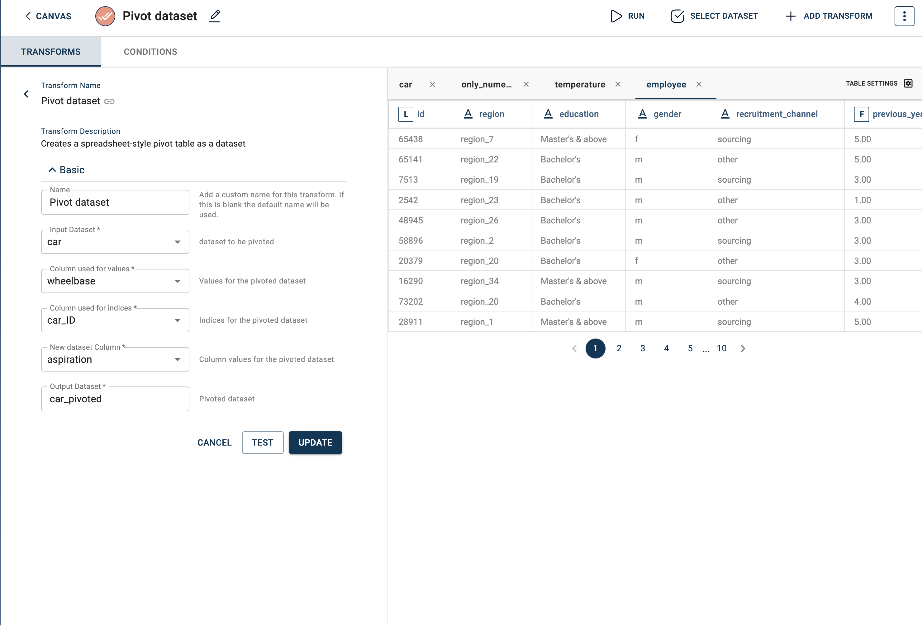Click the back chevron beside Transform Name
922x627 pixels.
[26, 94]
